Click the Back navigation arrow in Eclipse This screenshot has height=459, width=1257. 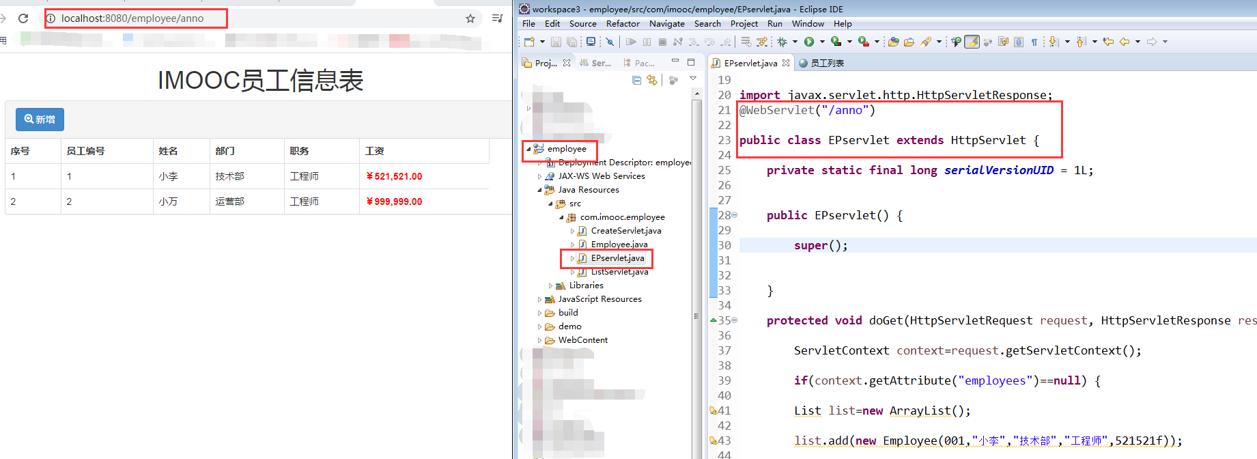pyautogui.click(x=1124, y=42)
